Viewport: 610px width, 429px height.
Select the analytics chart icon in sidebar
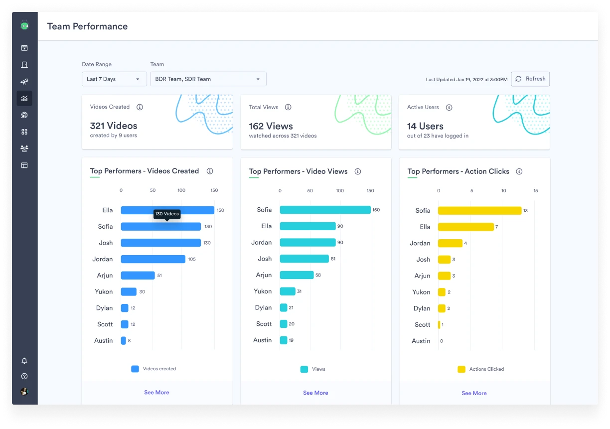tap(24, 98)
